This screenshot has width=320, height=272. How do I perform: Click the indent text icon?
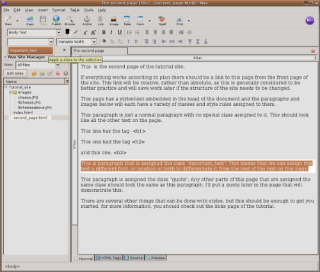181,32
